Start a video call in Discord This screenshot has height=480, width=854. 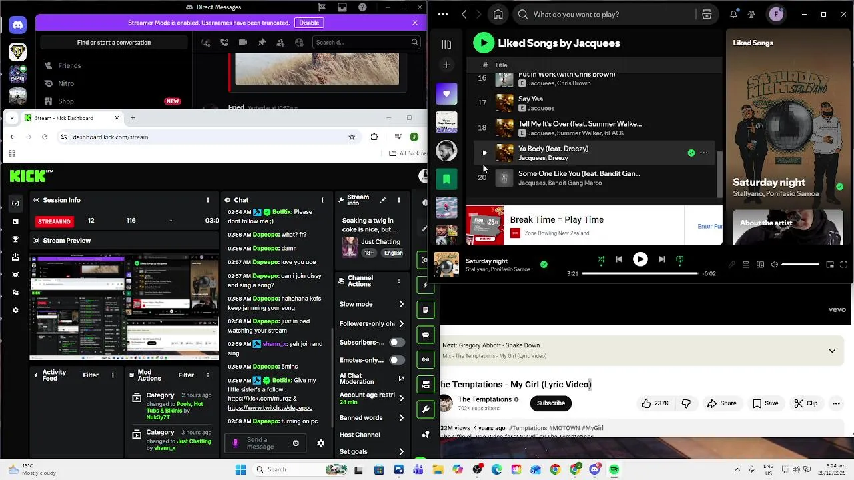[243, 43]
